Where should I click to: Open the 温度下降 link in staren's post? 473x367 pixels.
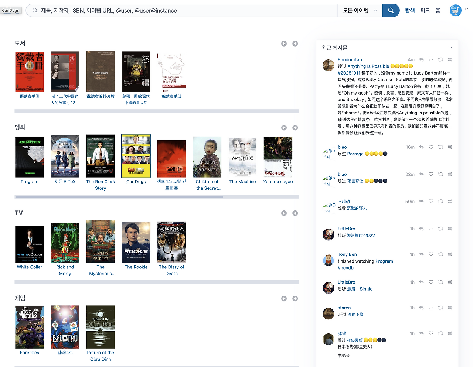tap(355, 315)
